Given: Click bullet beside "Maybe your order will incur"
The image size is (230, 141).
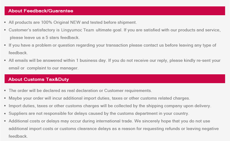Looking at the screenshot, I should pyautogui.click(x=5, y=99).
